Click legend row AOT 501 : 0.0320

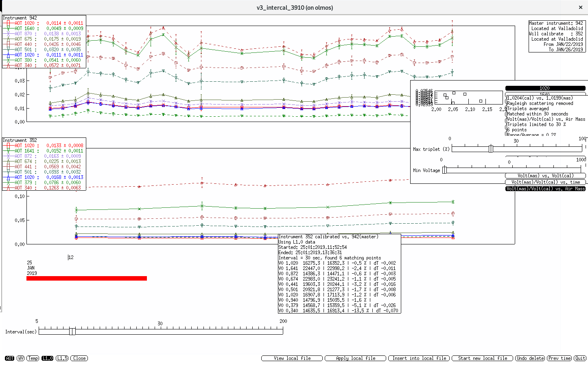[x=44, y=50]
